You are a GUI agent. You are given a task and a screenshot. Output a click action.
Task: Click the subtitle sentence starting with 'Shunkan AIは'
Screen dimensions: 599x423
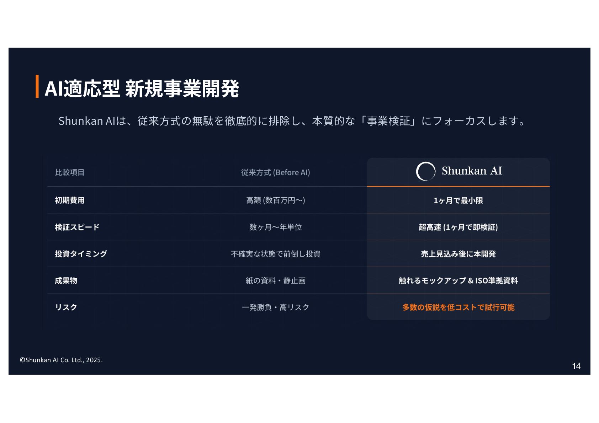click(292, 121)
